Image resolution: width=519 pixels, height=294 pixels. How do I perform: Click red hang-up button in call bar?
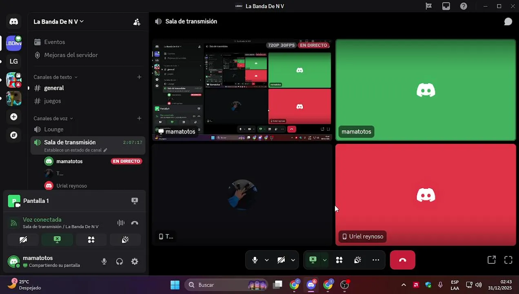tap(403, 260)
